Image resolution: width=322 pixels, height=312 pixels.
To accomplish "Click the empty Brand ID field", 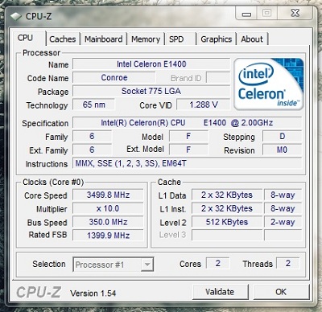I will pos(218,78).
